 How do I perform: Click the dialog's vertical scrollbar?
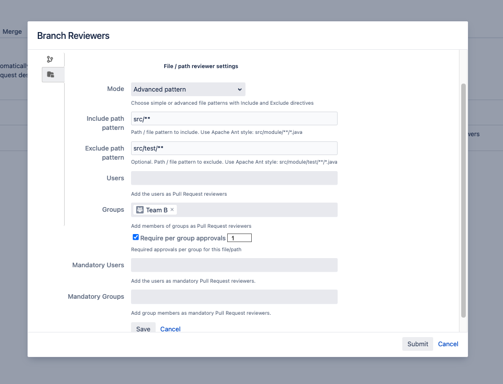coord(464,200)
